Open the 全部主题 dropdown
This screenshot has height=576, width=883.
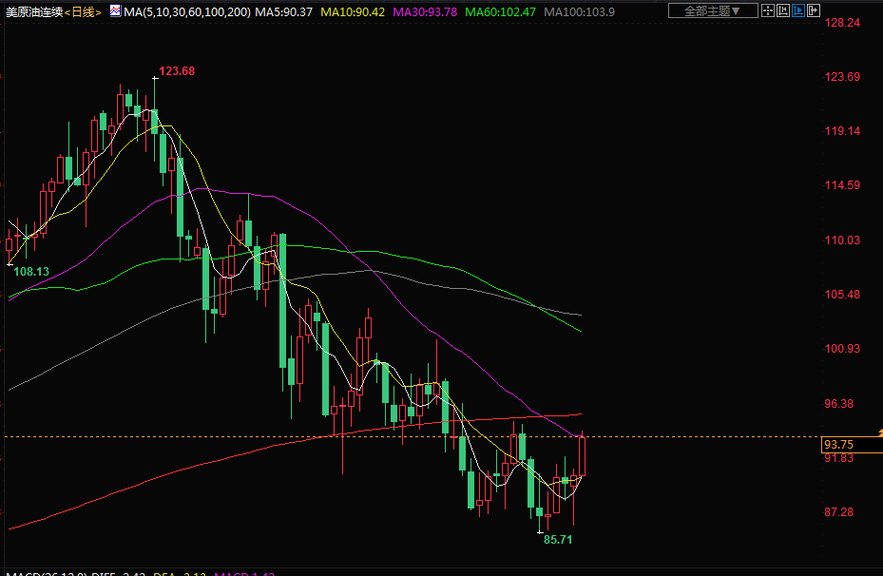(x=713, y=10)
